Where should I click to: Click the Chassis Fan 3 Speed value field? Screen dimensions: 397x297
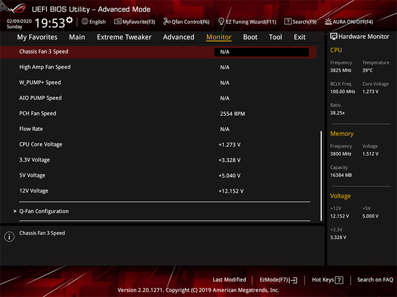[x=261, y=52]
